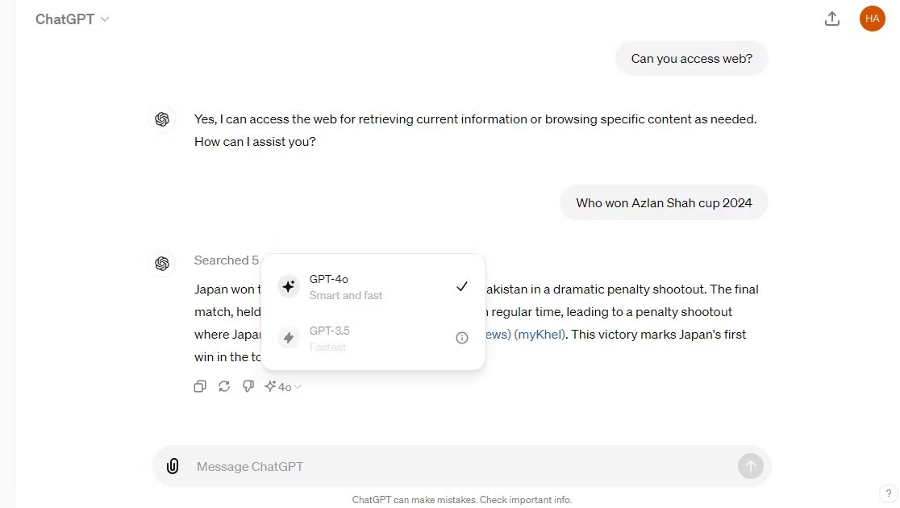Click the paperclip attach file icon

[173, 466]
